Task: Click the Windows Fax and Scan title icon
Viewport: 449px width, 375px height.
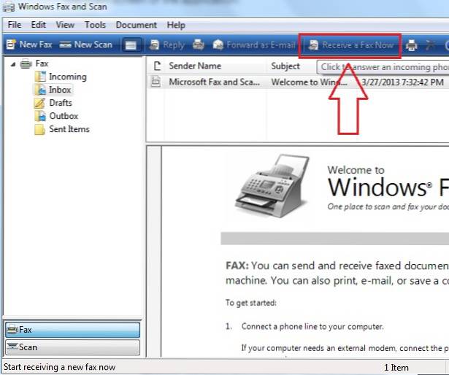Action: coord(9,7)
